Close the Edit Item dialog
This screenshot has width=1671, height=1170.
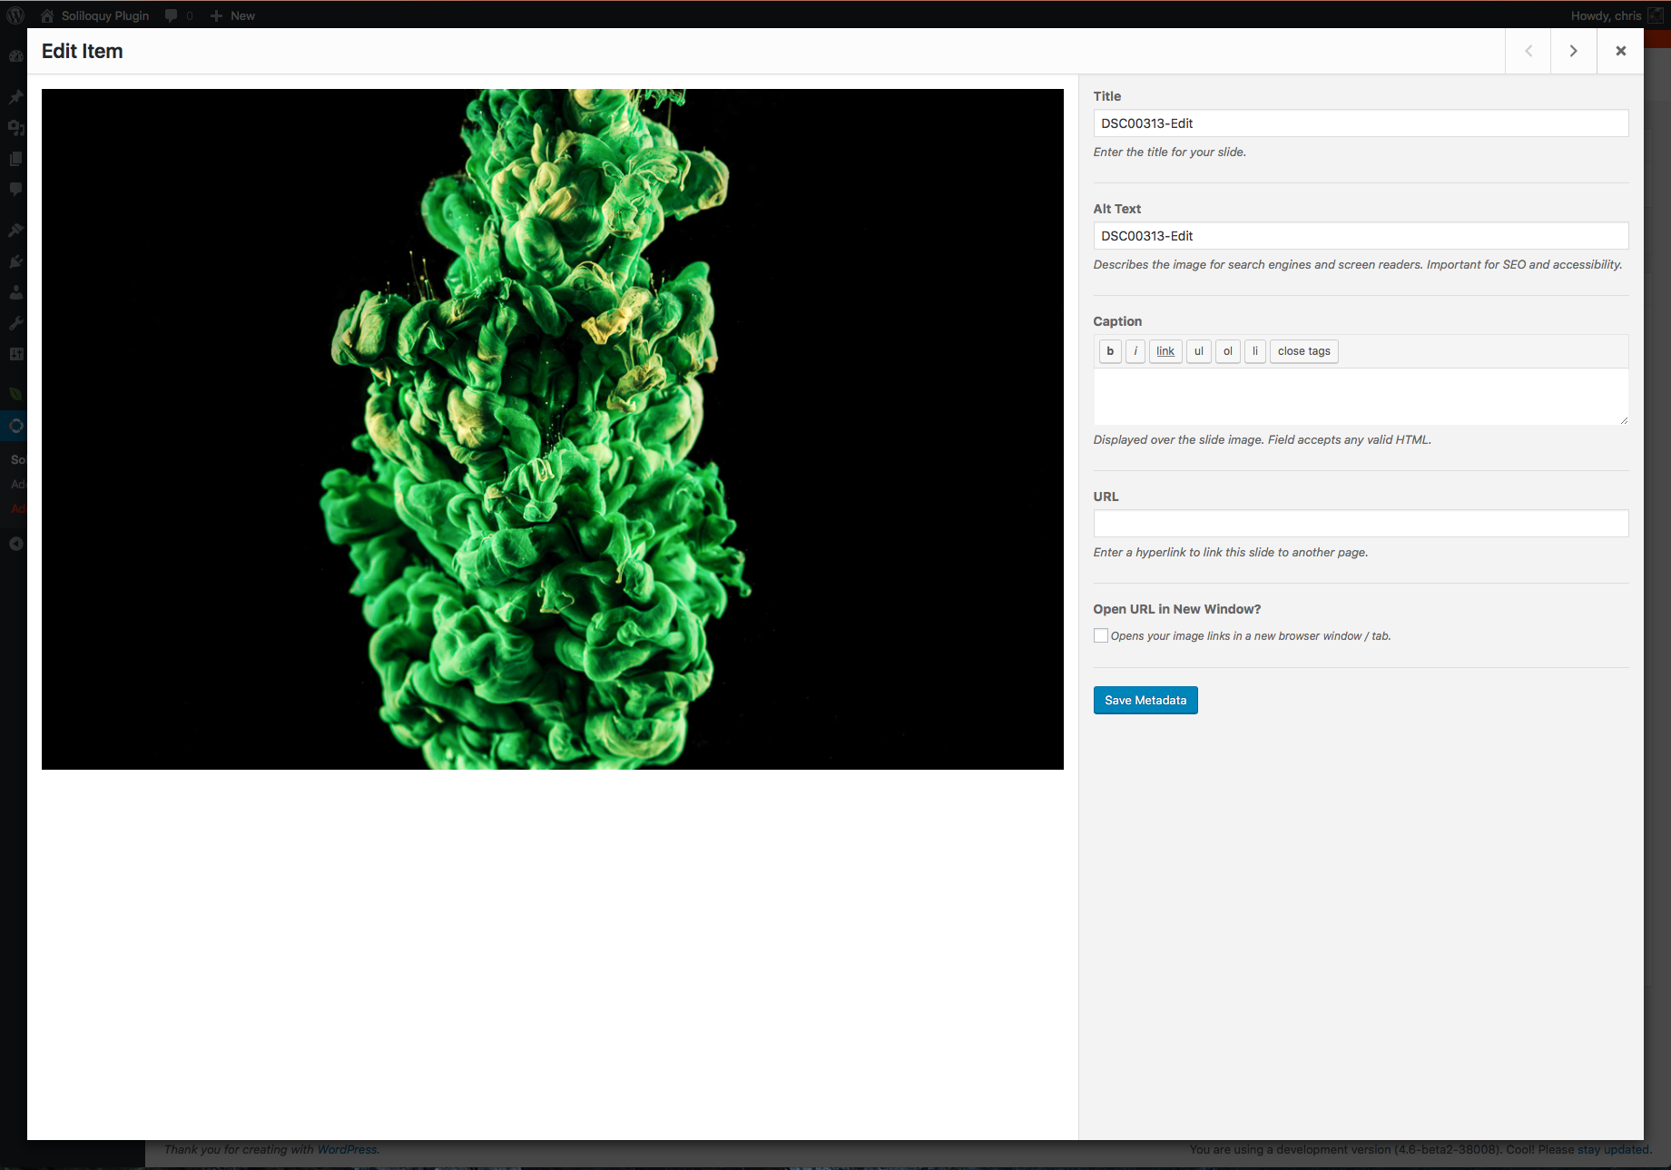1620,51
